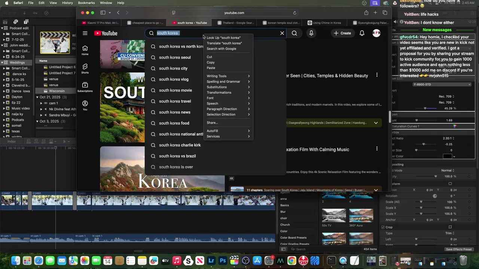Click the 50s TV effect thumbnail
The height and width of the screenshot is (269, 479).
pos(334,216)
